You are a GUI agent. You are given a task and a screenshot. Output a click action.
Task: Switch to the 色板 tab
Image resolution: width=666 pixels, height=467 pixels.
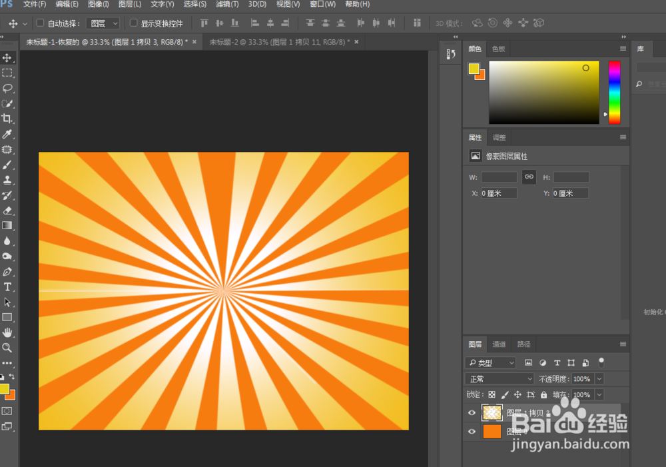click(498, 49)
